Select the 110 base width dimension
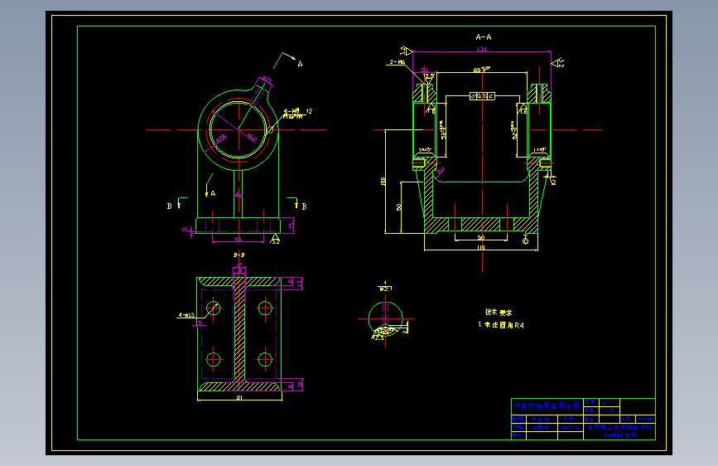This screenshot has width=718, height=466. [481, 248]
